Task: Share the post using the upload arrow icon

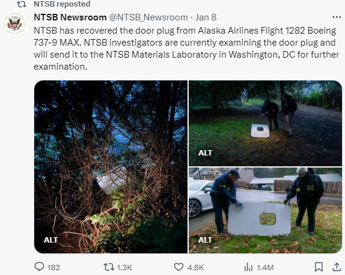Action: coord(337,267)
